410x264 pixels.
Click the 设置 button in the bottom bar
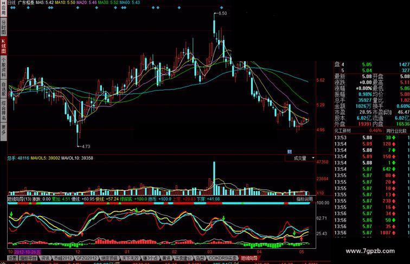pyautogui.click(x=12, y=258)
